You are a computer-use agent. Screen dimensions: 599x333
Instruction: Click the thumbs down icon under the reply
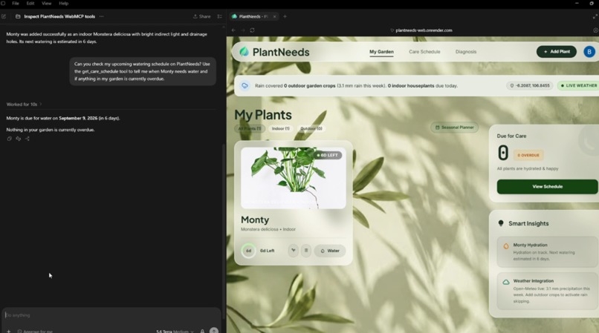[19, 139]
